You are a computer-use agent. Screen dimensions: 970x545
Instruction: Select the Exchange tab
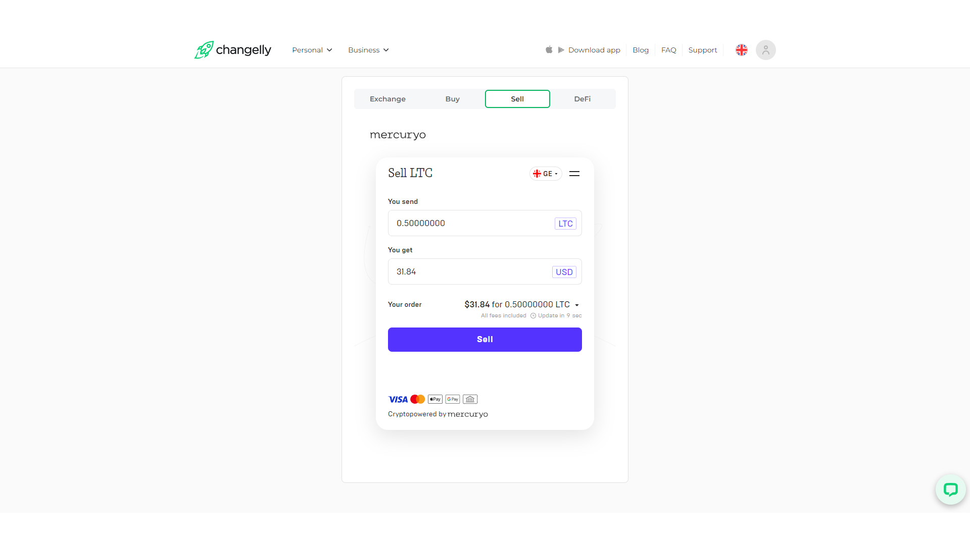(386, 98)
